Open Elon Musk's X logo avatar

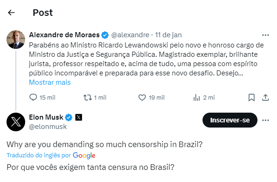16,122
